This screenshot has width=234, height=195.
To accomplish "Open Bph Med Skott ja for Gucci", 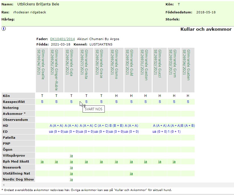I will [x=160, y=162].
